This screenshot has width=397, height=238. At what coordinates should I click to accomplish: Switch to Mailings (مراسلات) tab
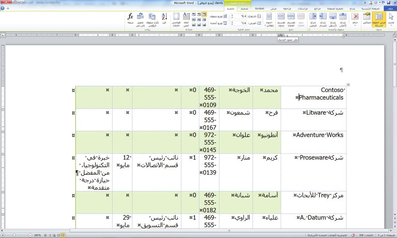pos(302,8)
